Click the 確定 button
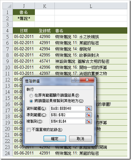131x160 pixels. click(x=55, y=139)
